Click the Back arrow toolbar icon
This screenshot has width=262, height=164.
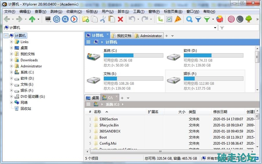pyautogui.click(x=7, y=19)
